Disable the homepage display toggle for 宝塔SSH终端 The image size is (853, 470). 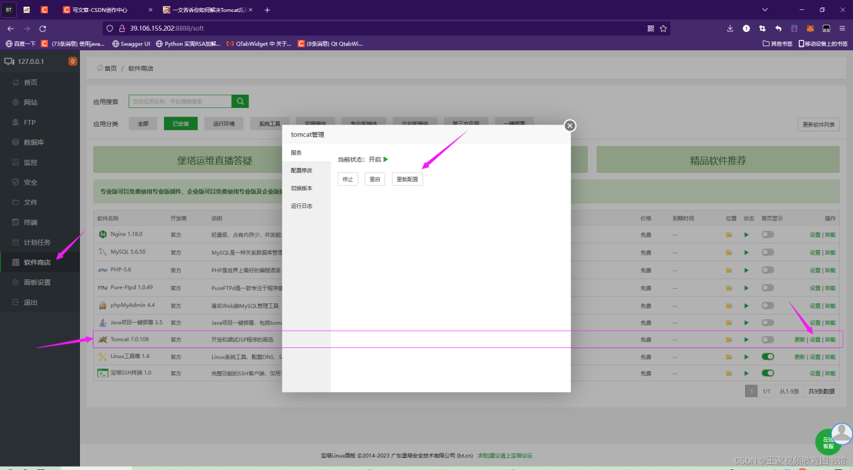(x=767, y=373)
